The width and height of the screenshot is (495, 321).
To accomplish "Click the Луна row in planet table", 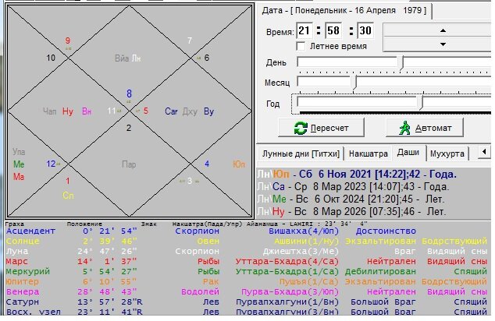I will coord(246,251).
